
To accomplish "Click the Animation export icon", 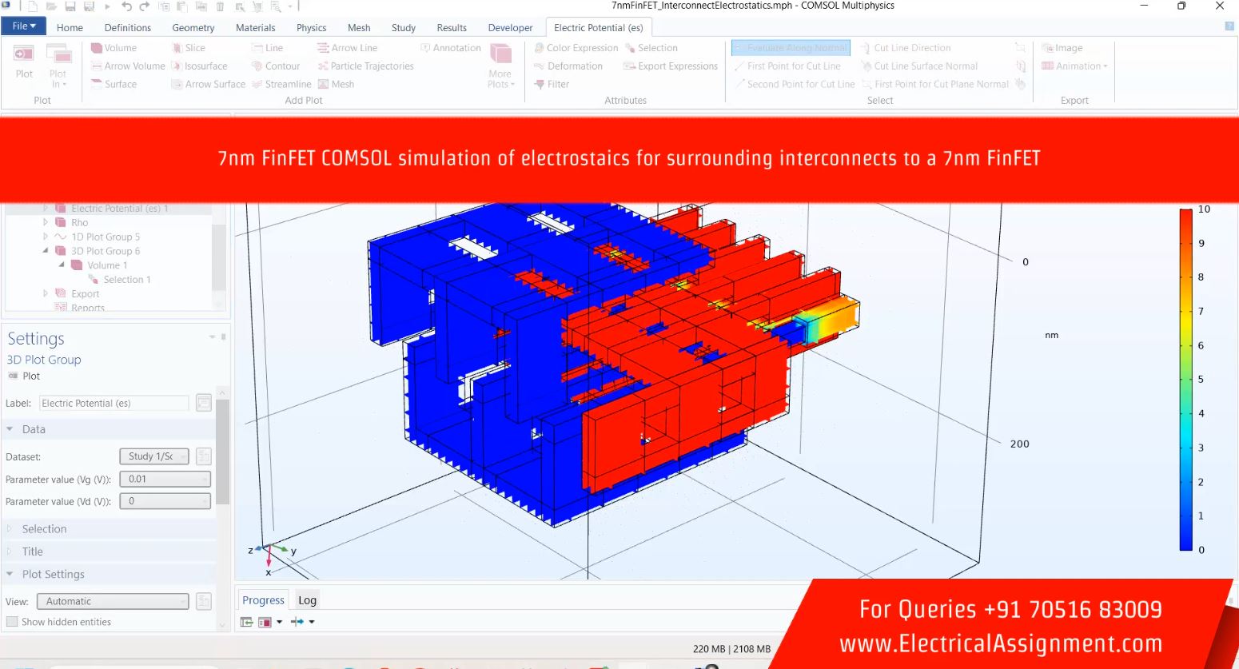I will pyautogui.click(x=1047, y=66).
